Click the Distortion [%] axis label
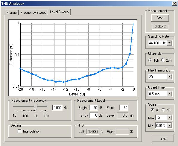Screen dimensions: 178x146 (x=11, y=54)
